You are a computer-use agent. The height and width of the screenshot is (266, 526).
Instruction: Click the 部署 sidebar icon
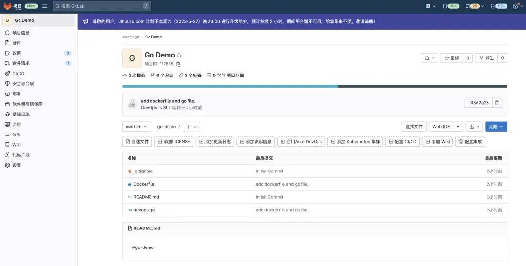click(x=7, y=94)
